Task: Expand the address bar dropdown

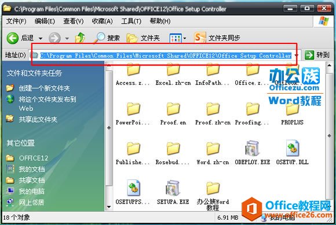Action: click(297, 56)
